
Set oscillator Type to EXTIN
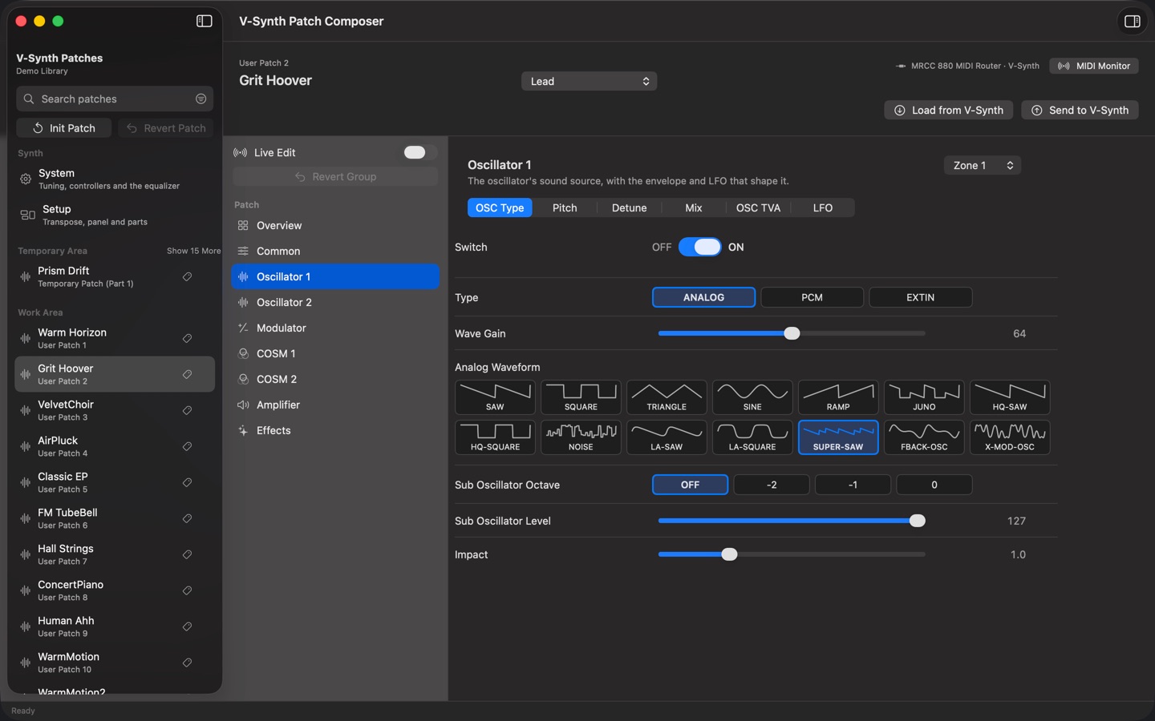pos(920,297)
